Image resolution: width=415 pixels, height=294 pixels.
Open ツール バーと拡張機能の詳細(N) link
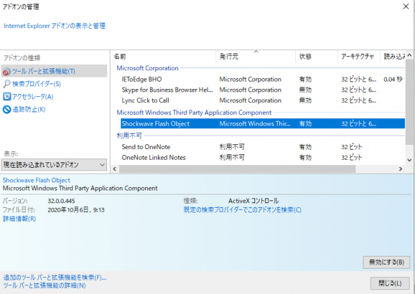click(44, 285)
